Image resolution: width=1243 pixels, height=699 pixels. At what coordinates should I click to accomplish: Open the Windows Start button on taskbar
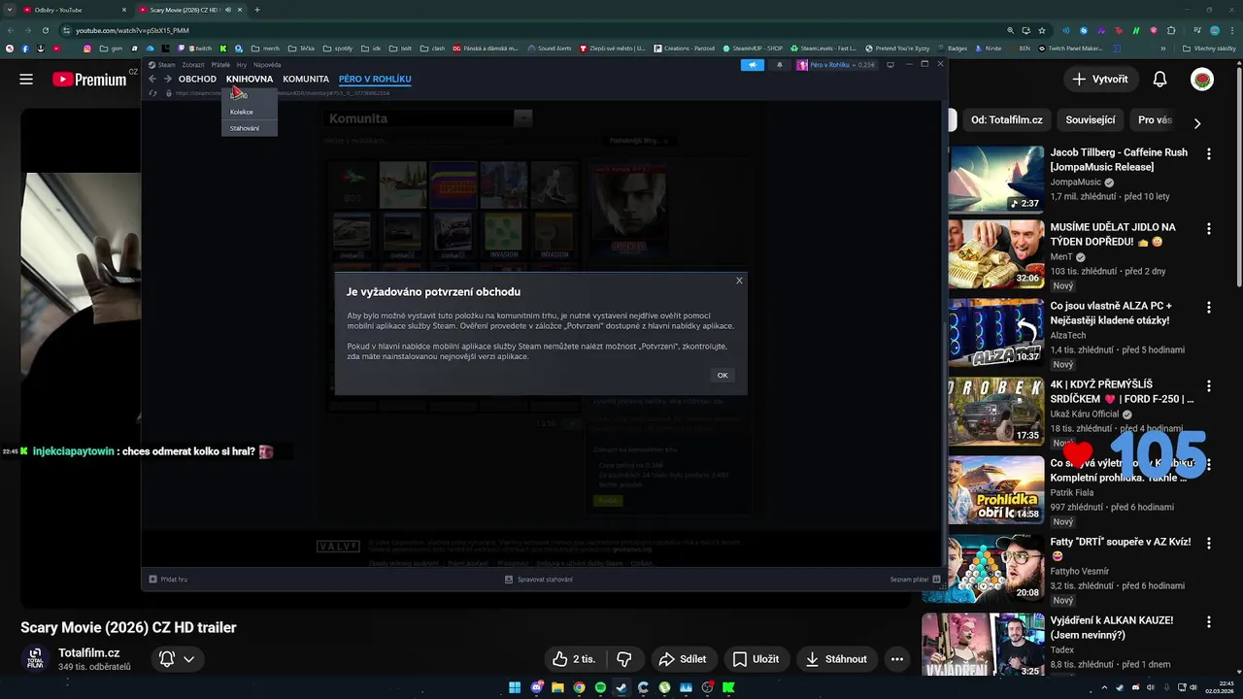coord(515,687)
